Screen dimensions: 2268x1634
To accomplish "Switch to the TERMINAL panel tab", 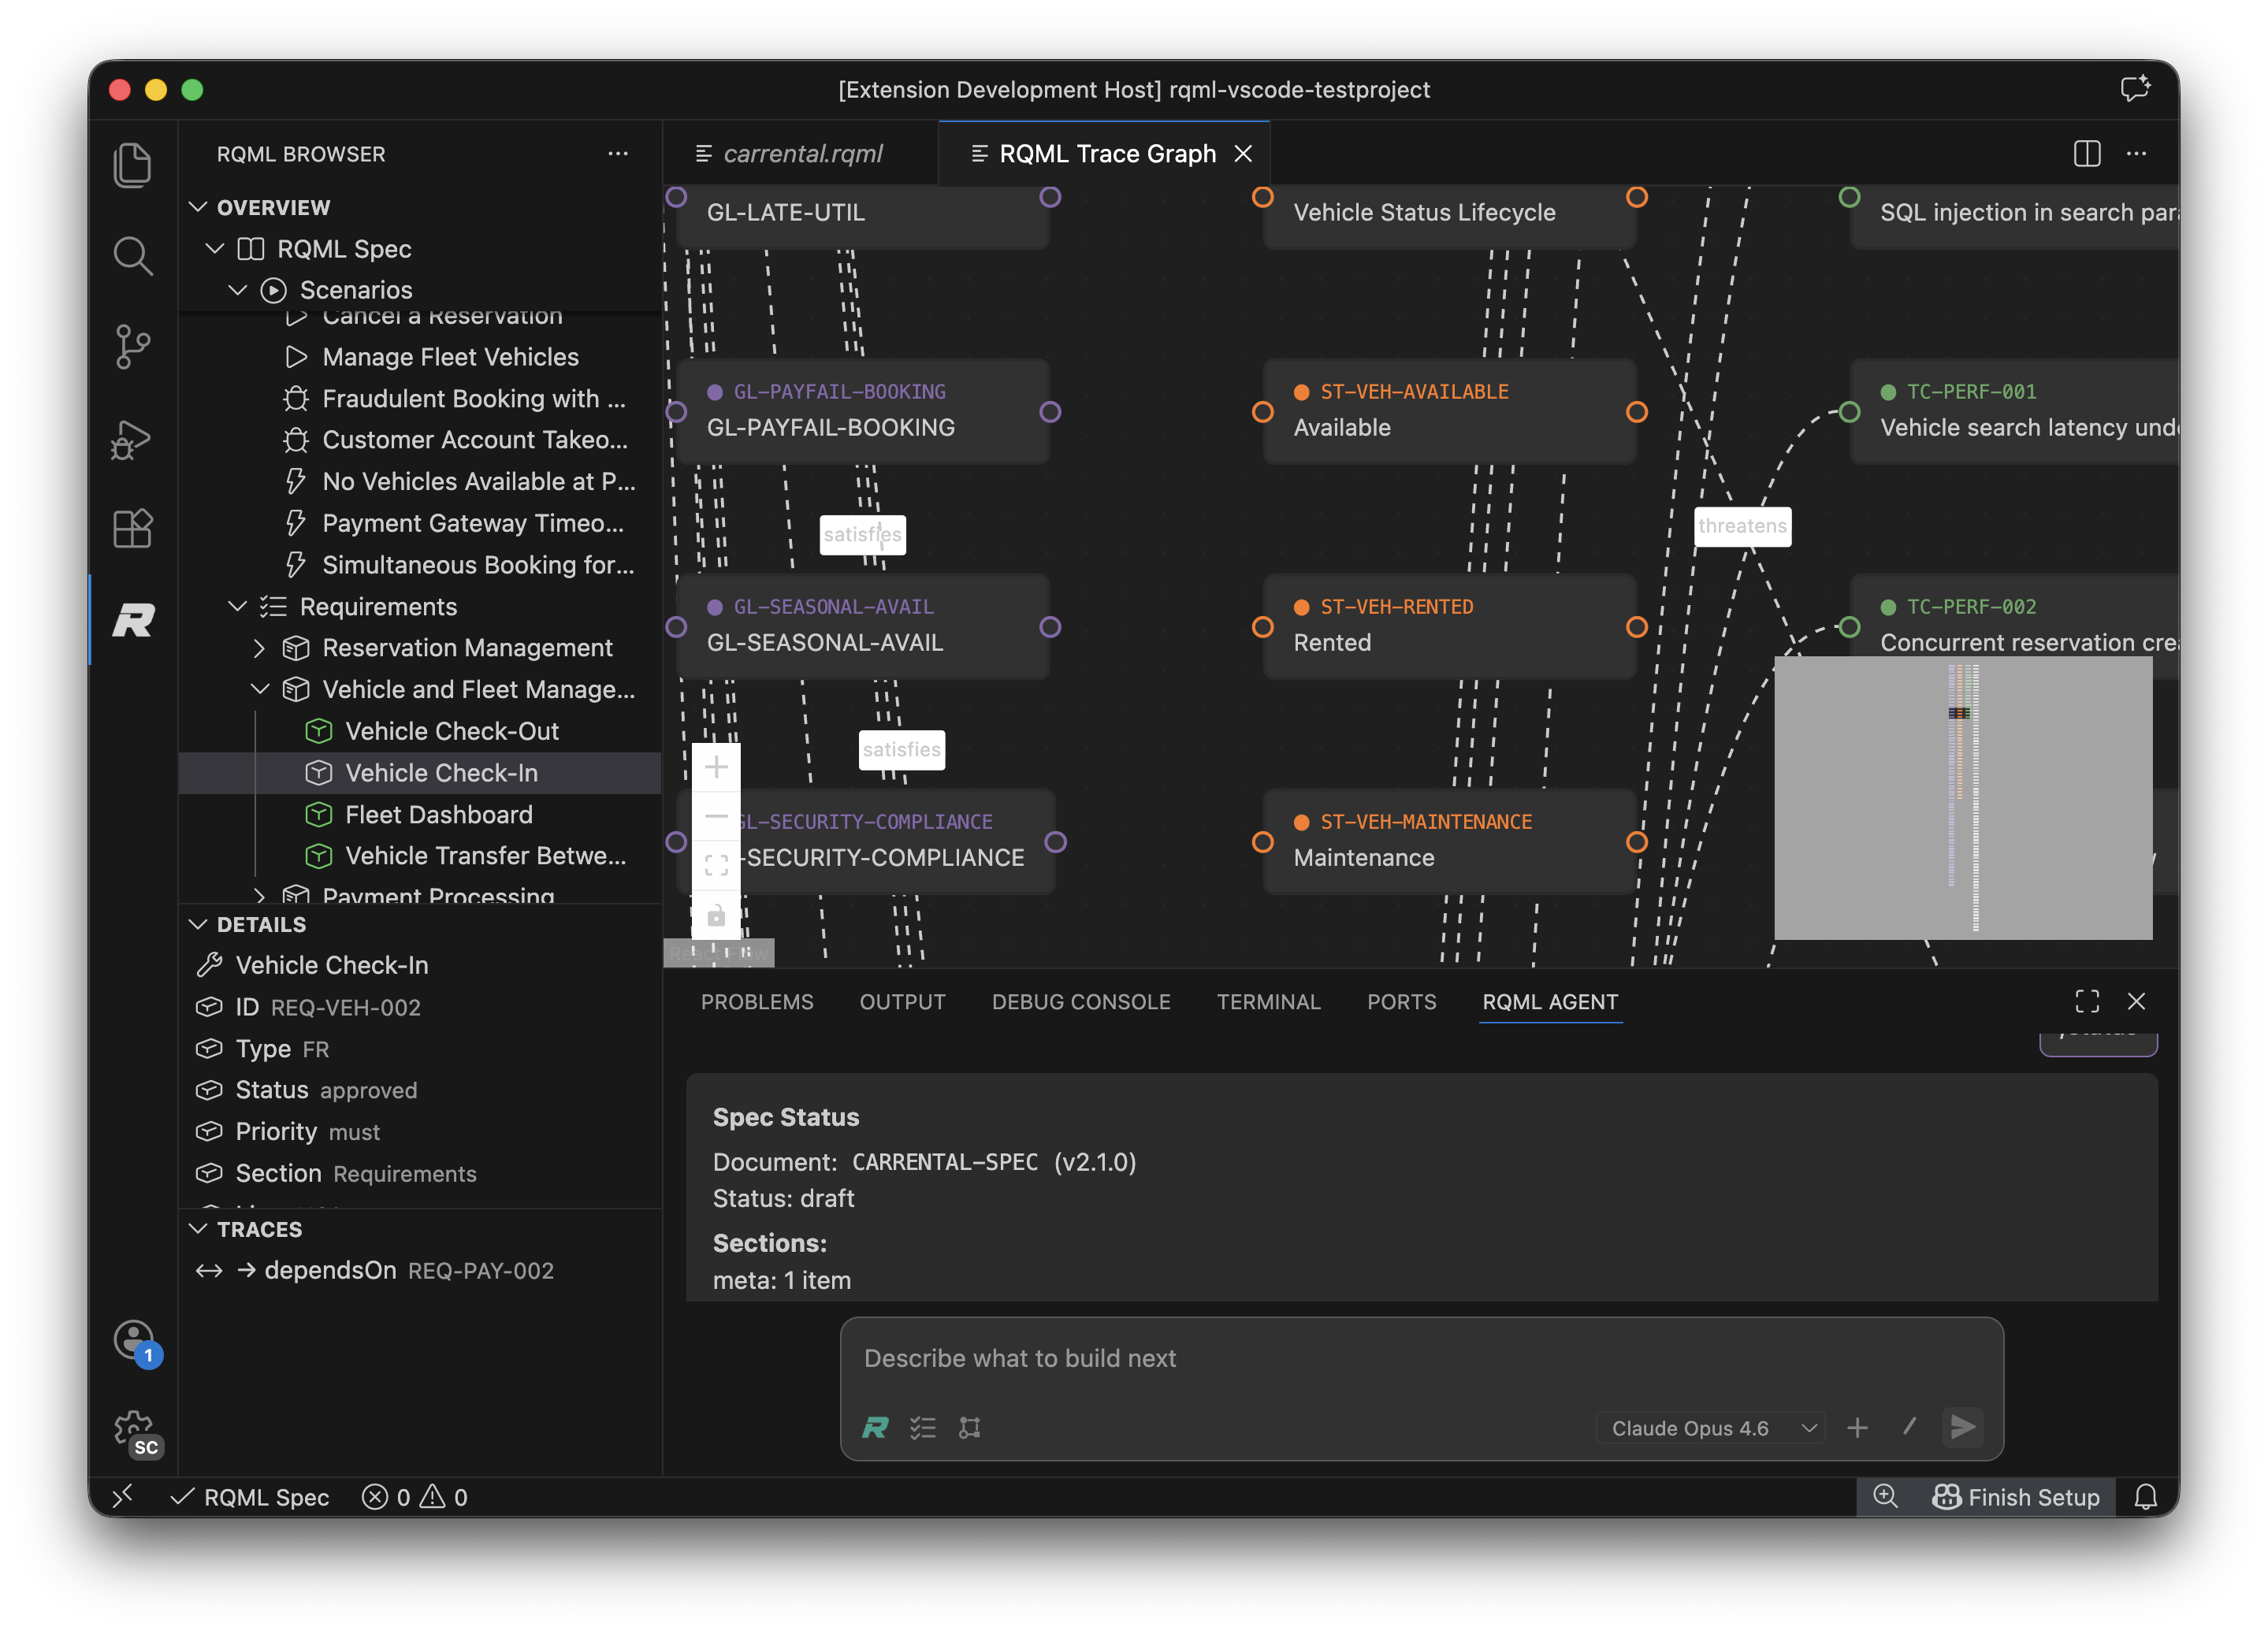I will click(1268, 1002).
